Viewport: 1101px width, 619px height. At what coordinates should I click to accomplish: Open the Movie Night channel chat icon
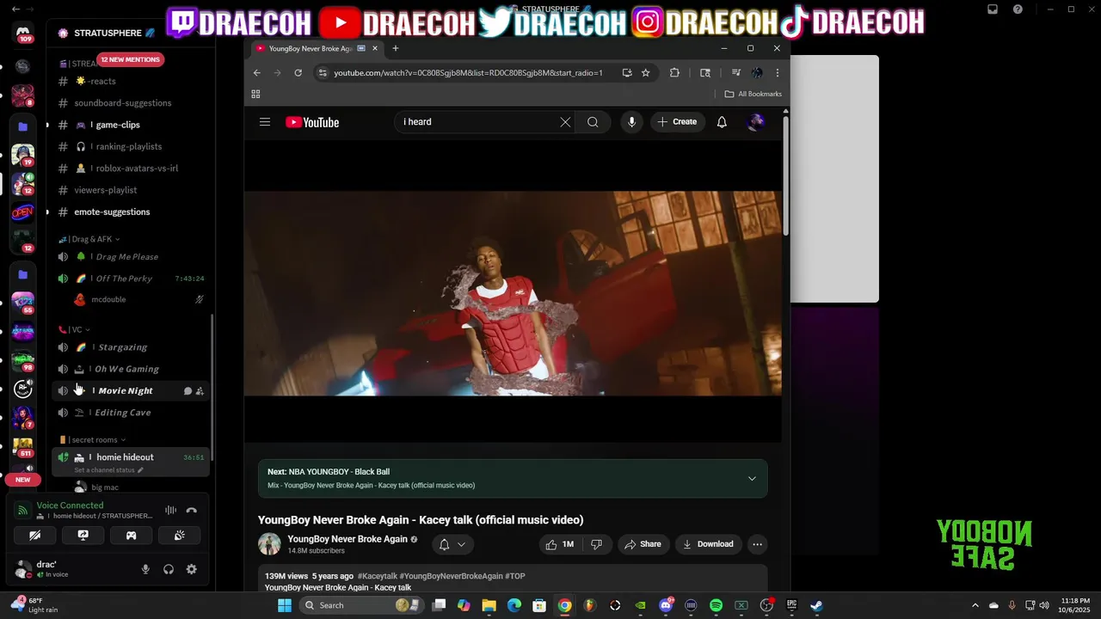188,390
